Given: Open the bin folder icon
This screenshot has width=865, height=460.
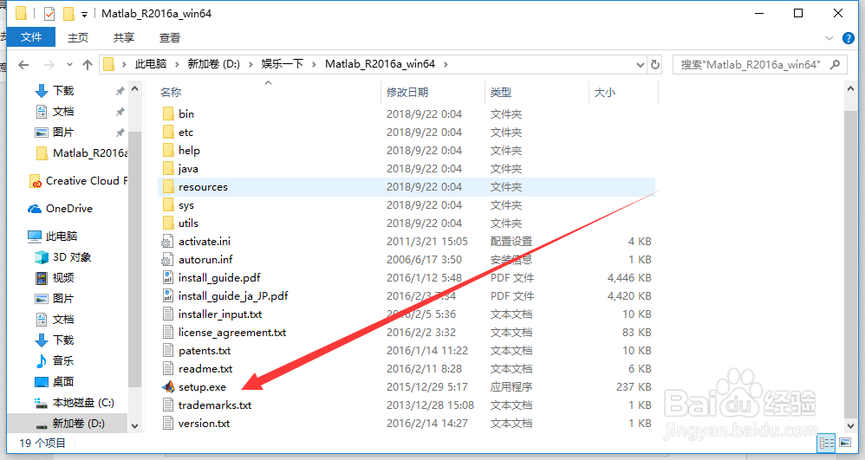Looking at the screenshot, I should pyautogui.click(x=168, y=114).
